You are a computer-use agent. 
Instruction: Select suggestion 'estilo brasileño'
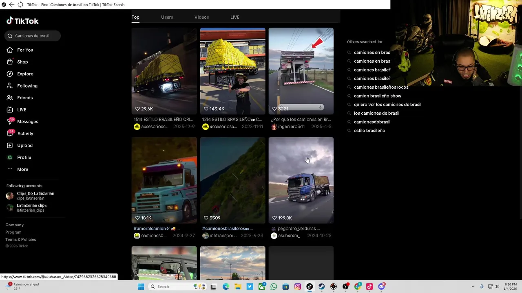click(x=369, y=131)
